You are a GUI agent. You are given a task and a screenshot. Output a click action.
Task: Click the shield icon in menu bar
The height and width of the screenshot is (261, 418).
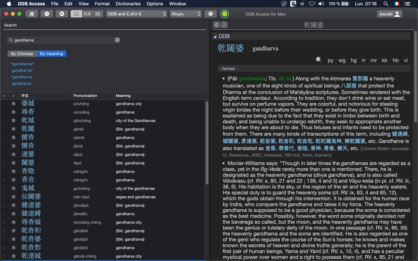tap(284, 4)
